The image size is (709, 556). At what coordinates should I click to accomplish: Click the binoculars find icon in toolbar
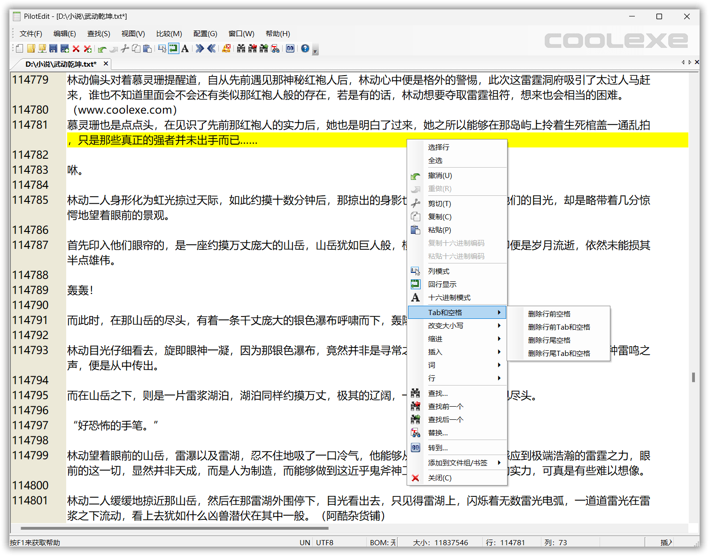[241, 48]
